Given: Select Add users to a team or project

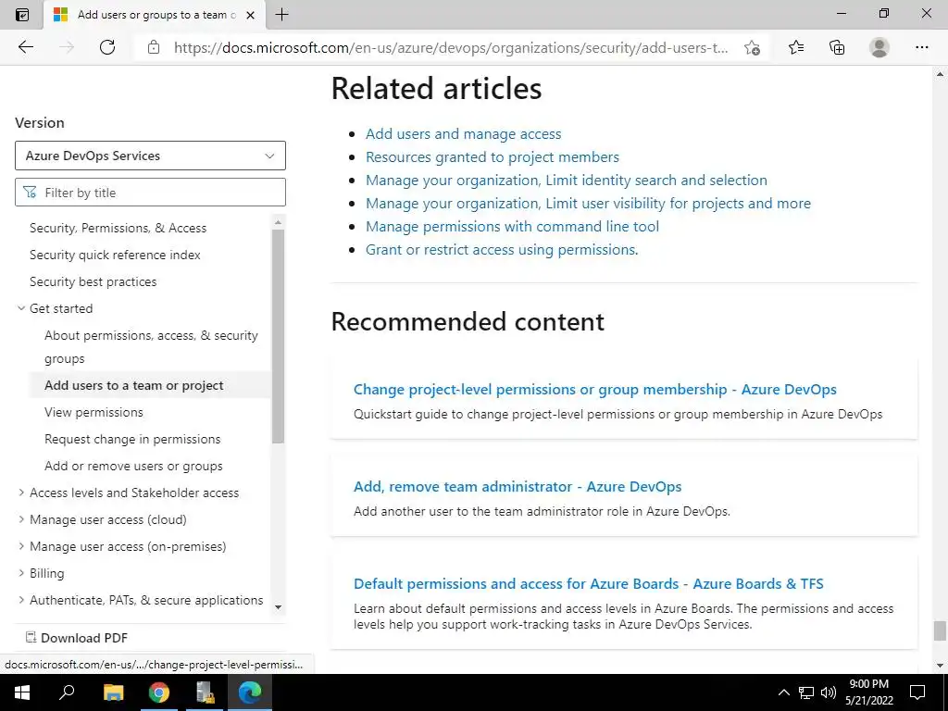Looking at the screenshot, I should 133,385.
